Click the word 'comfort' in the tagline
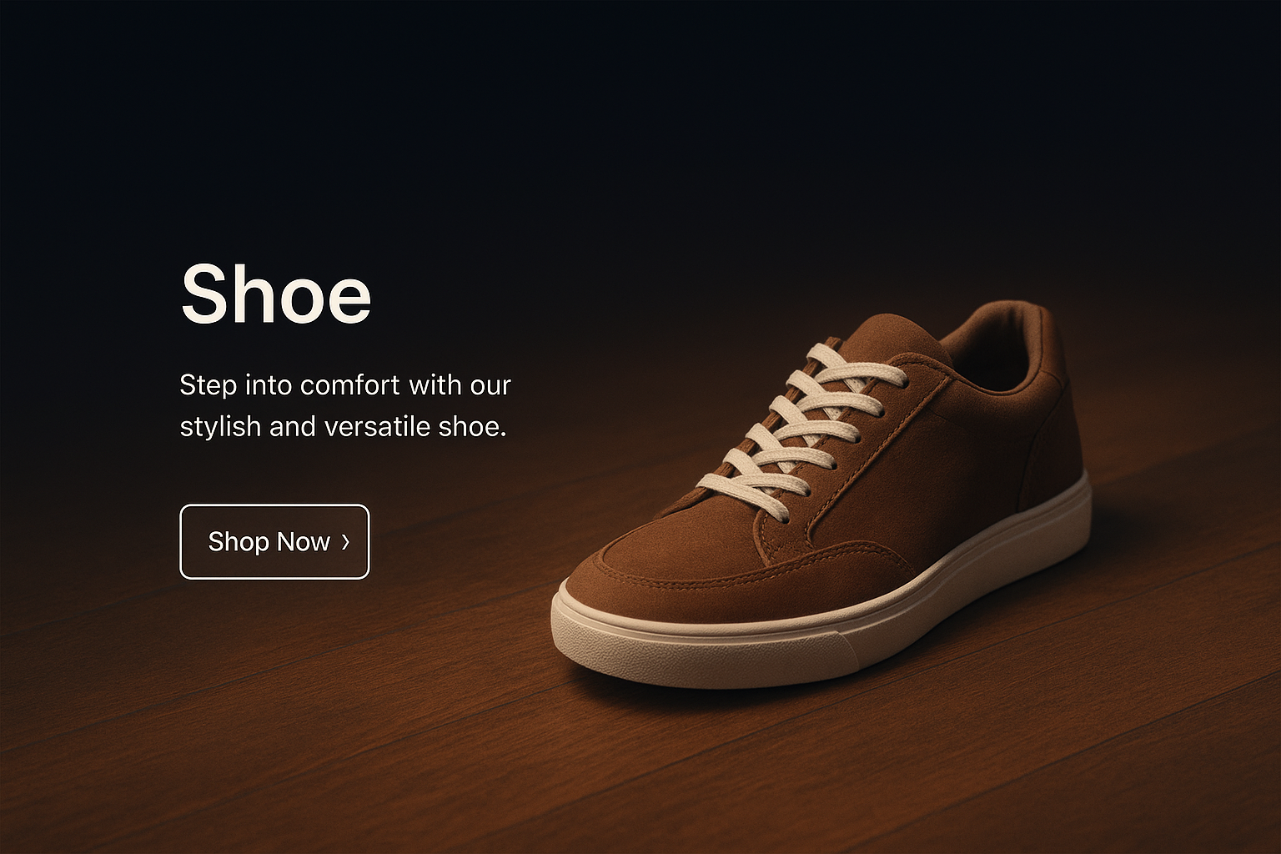The height and width of the screenshot is (854, 1281). pos(350,385)
